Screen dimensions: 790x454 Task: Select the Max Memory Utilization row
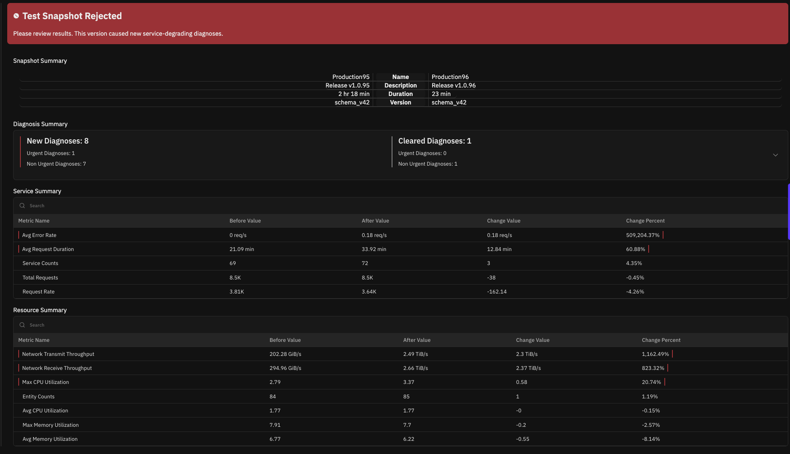coord(400,425)
